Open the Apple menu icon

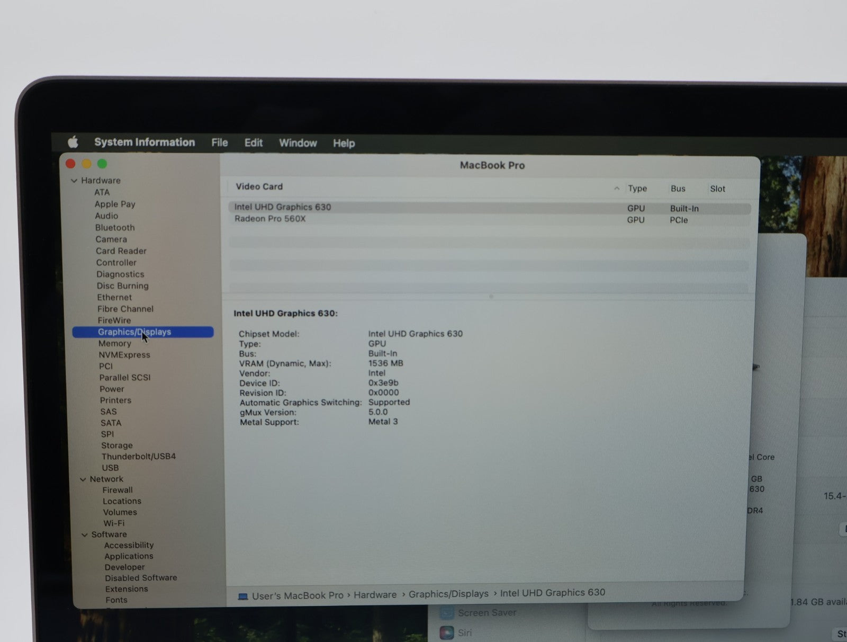(73, 142)
